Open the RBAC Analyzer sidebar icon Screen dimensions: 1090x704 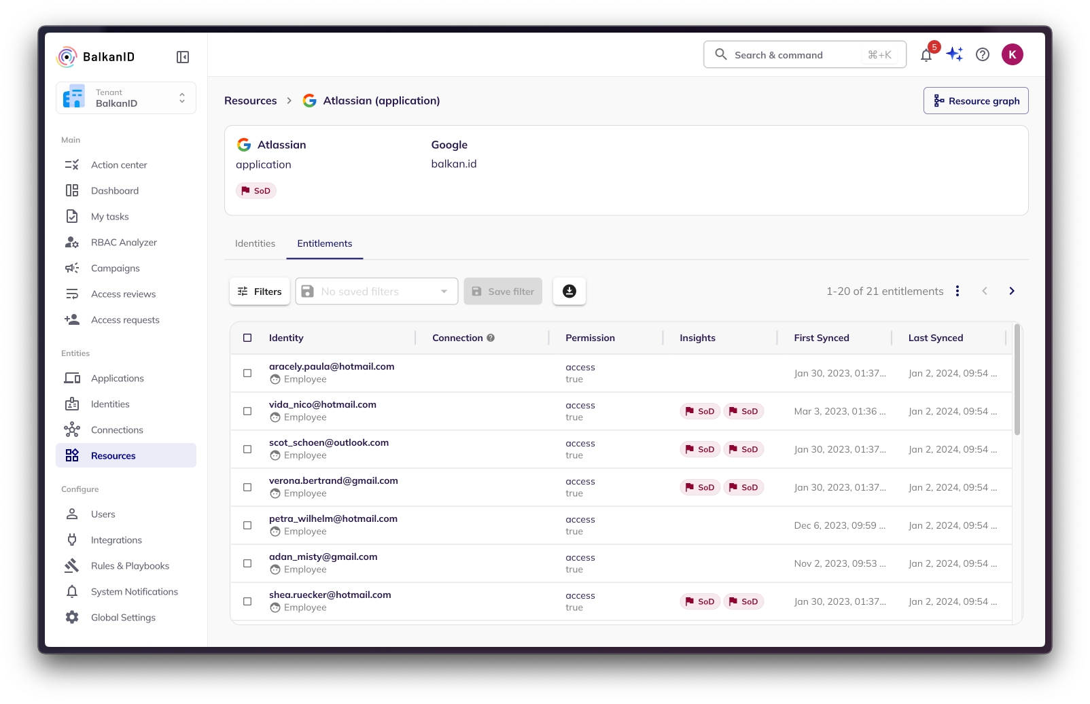click(x=72, y=243)
